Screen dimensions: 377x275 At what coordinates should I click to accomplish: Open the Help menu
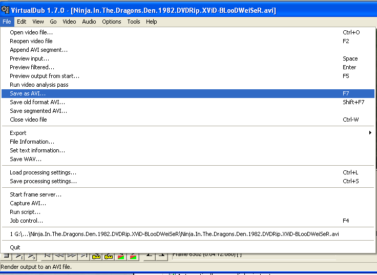pos(152,22)
